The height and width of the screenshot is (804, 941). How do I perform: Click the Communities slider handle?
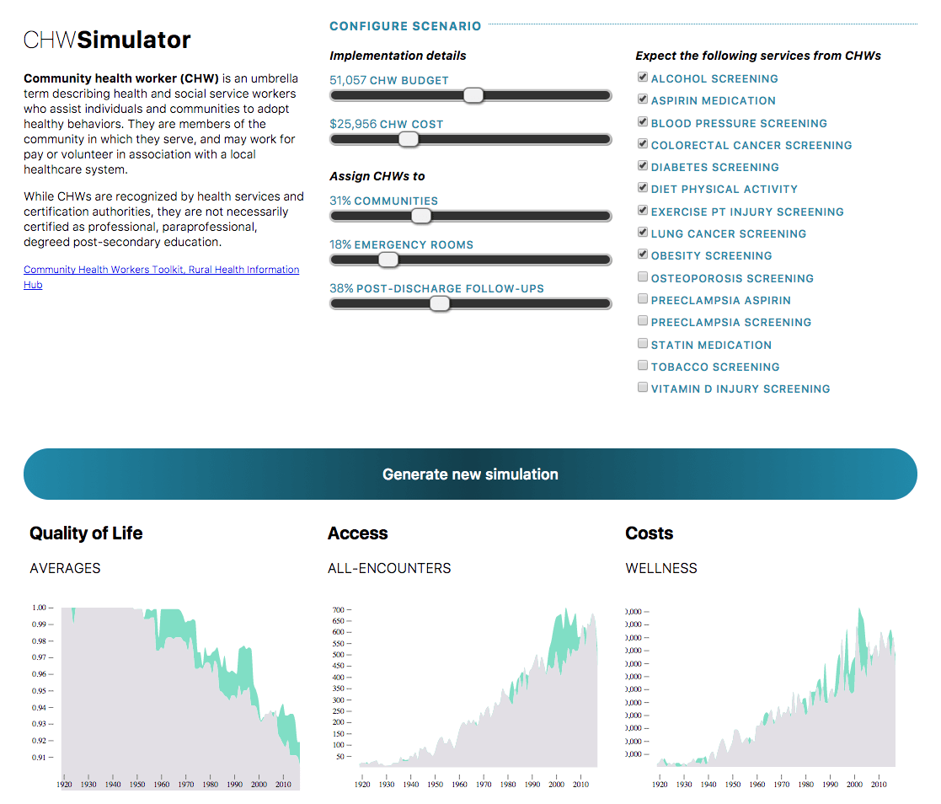tap(421, 217)
